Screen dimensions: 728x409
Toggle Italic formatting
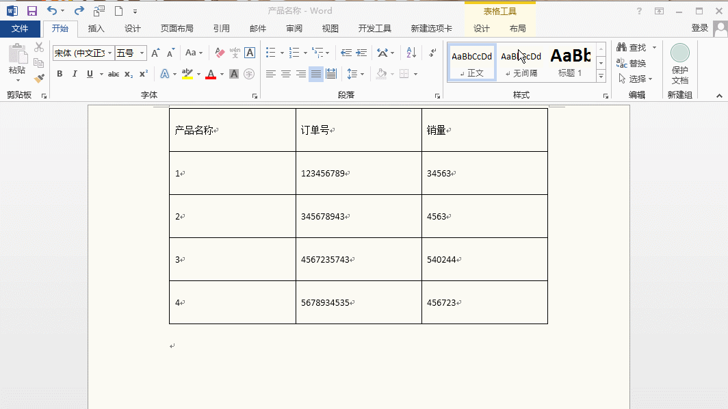(x=75, y=74)
